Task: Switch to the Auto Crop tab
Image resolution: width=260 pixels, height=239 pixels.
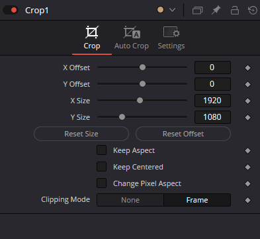Action: [x=132, y=38]
